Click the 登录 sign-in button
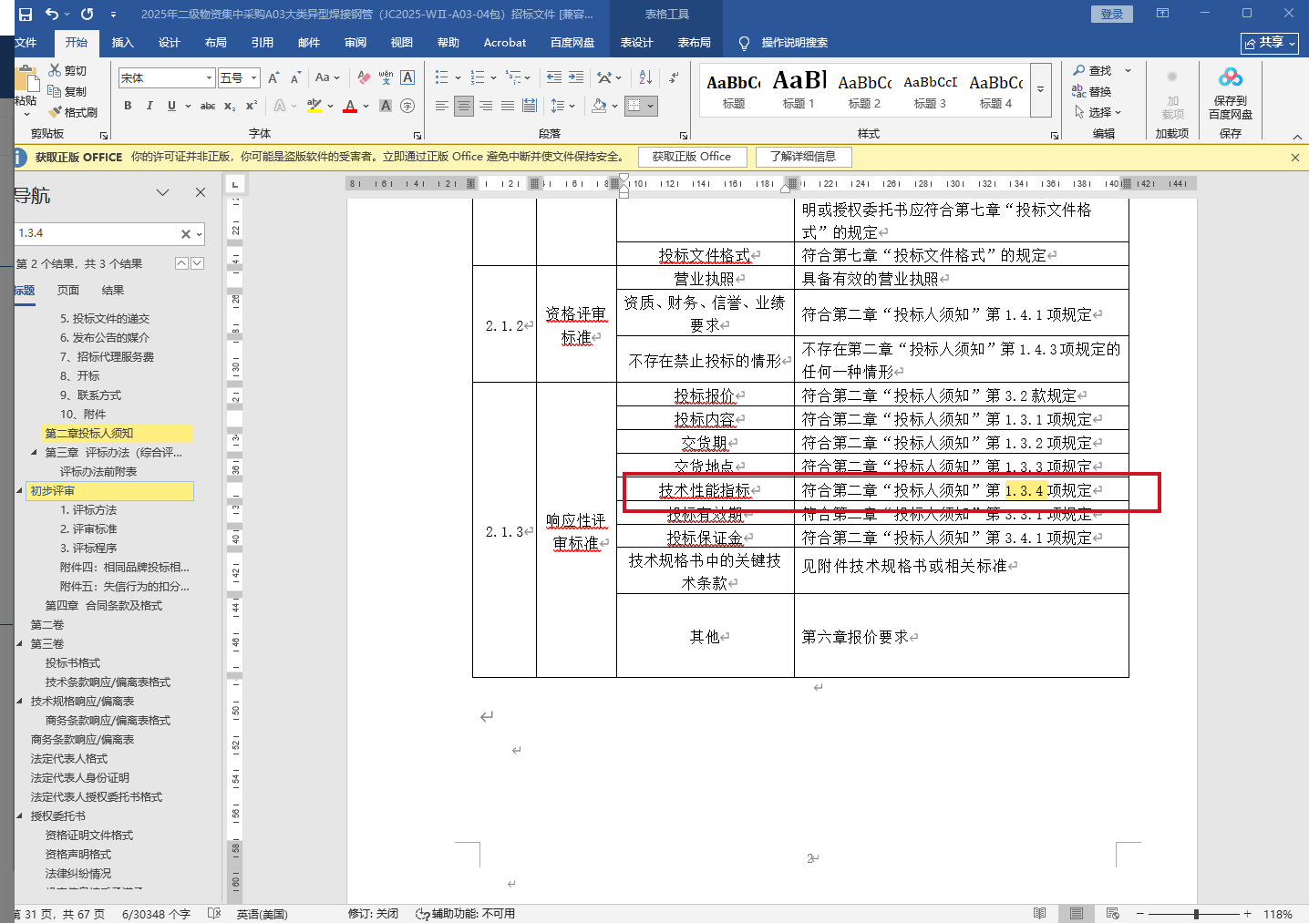 pos(1112,14)
